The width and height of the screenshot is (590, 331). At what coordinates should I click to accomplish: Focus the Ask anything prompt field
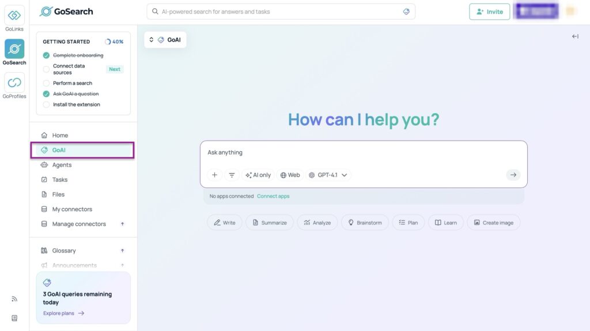pyautogui.click(x=364, y=153)
